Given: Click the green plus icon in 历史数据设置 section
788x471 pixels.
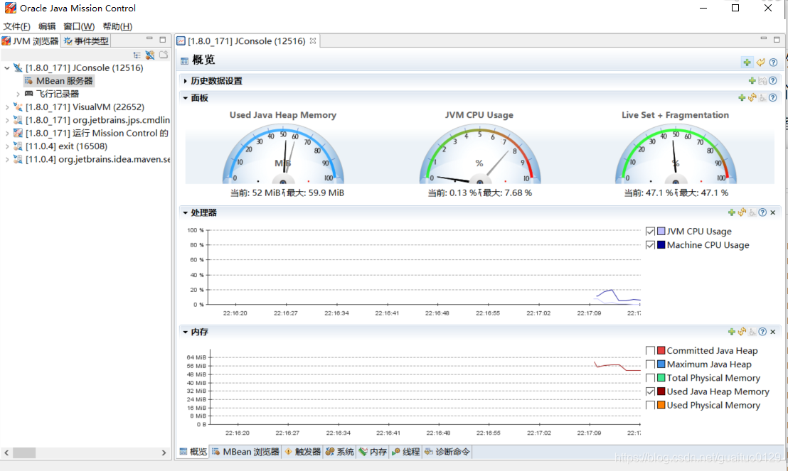Looking at the screenshot, I should 752,80.
